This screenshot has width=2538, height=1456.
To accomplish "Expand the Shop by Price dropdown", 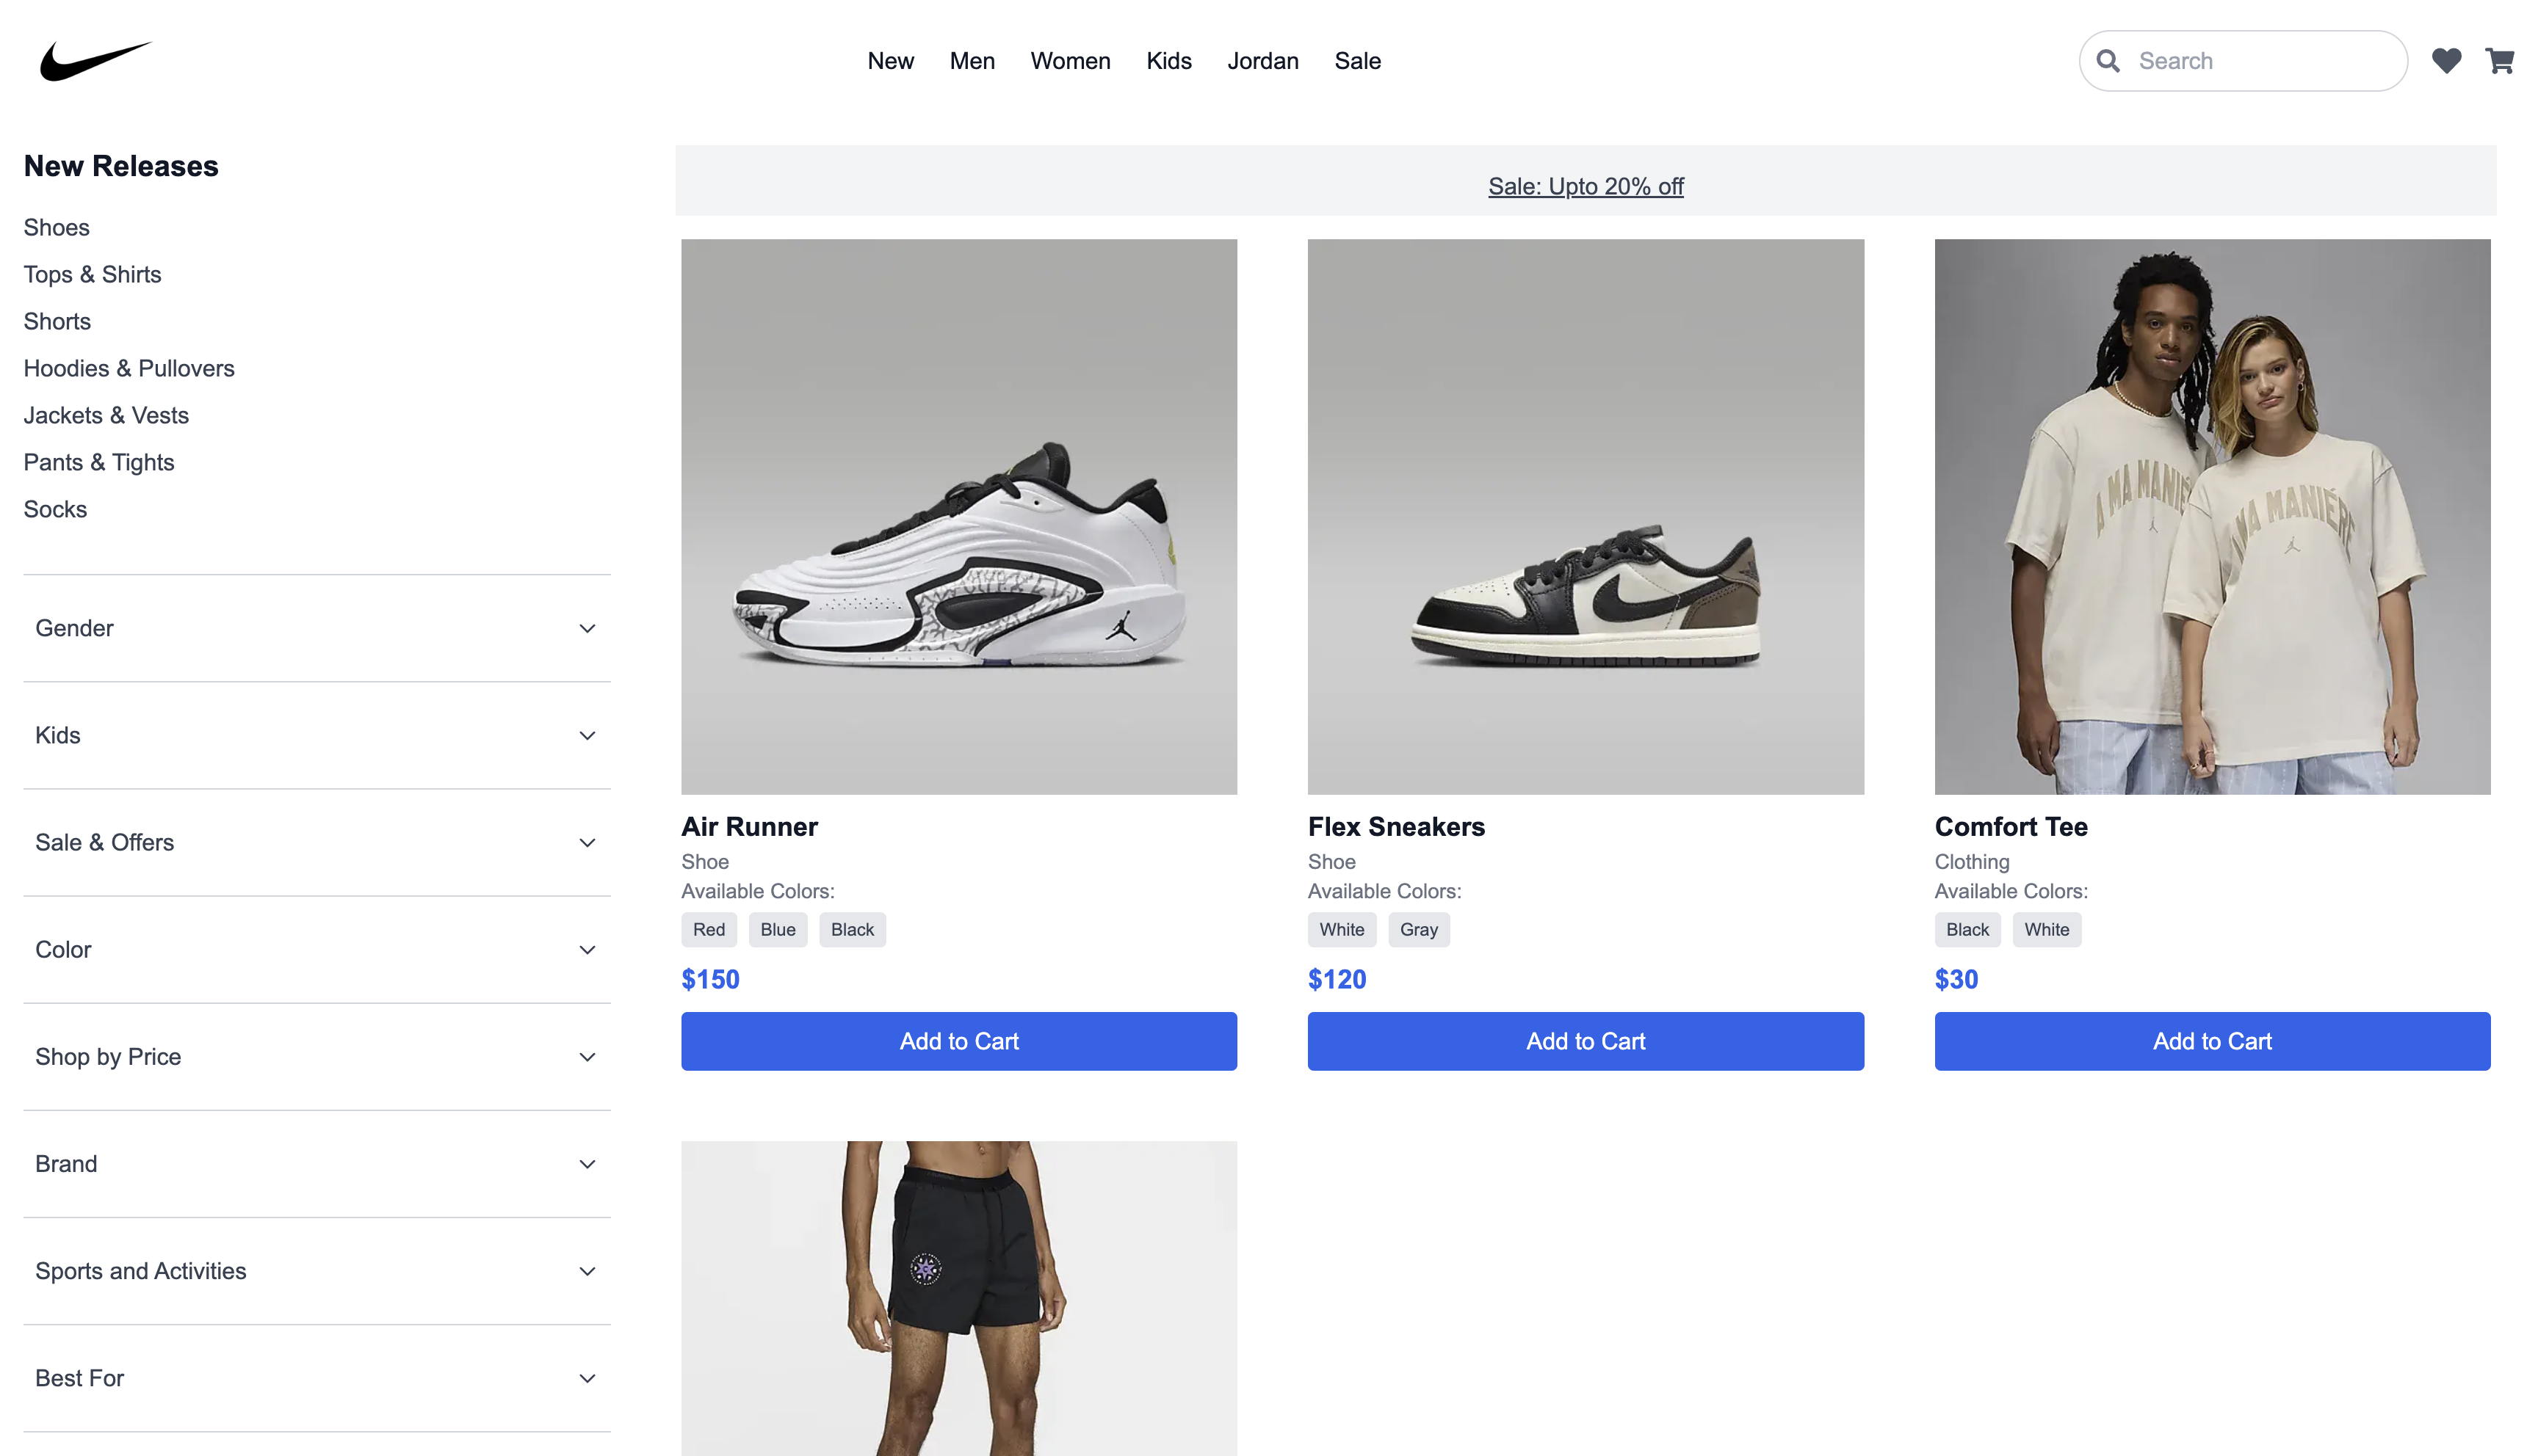I will coord(317,1055).
